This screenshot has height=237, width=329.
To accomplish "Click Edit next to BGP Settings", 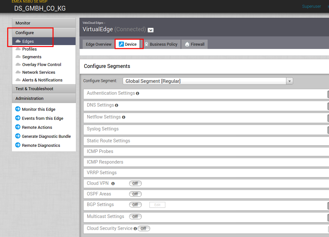I will click(x=157, y=205).
